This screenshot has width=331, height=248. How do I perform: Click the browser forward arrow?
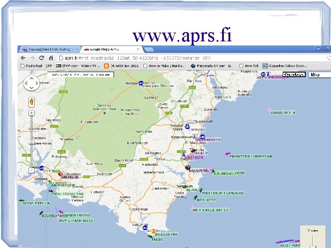pos(32,58)
